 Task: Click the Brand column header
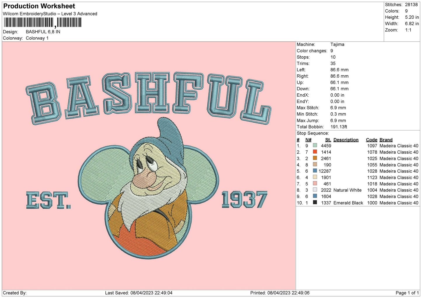(x=386, y=140)
